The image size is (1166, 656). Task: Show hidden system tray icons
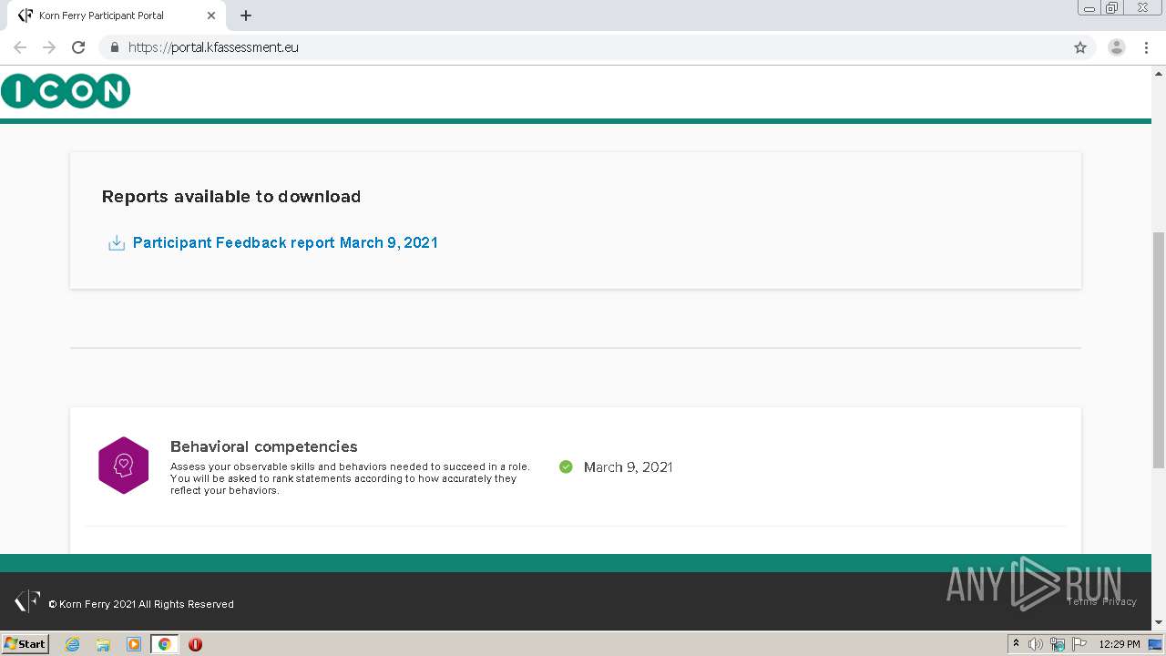(x=1016, y=644)
